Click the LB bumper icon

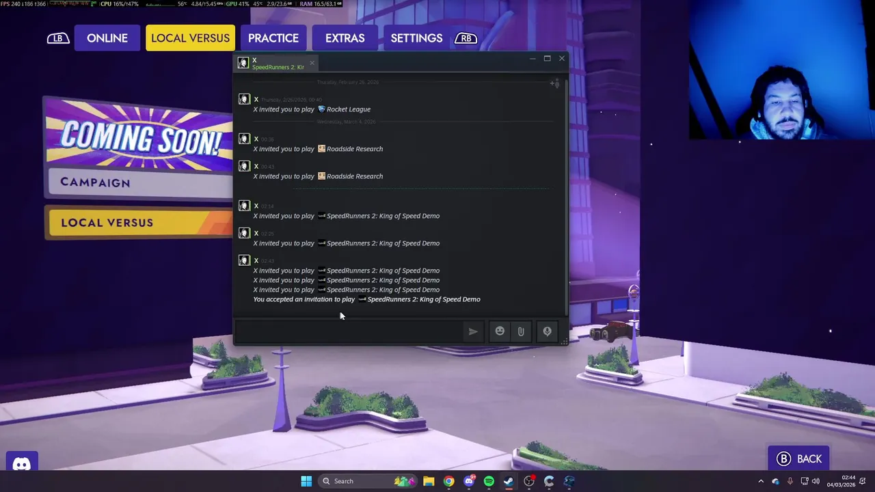coord(58,38)
